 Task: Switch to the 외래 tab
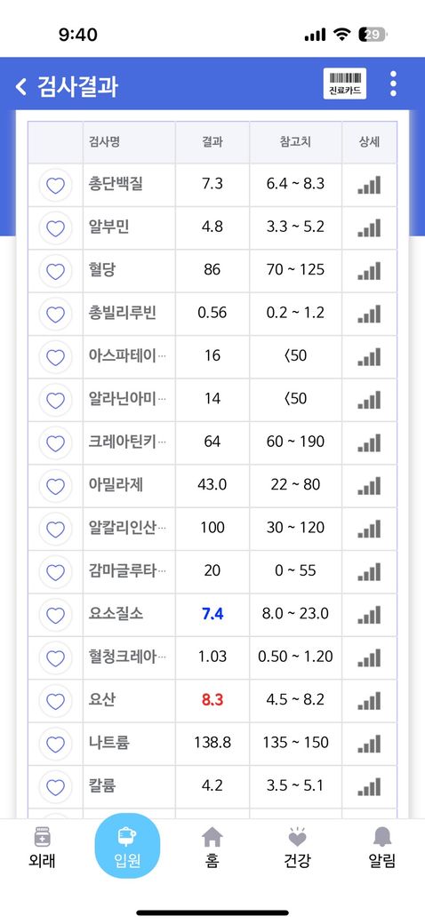42,848
